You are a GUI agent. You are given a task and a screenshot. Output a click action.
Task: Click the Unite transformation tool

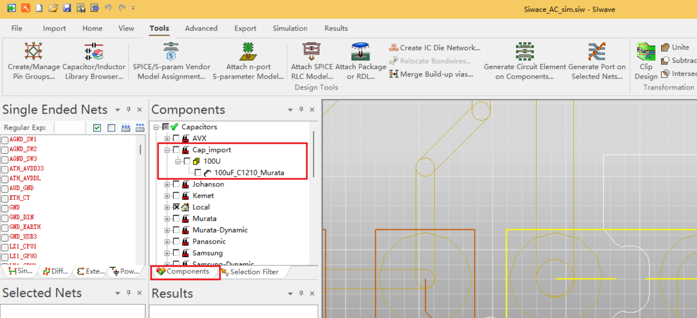pos(675,47)
